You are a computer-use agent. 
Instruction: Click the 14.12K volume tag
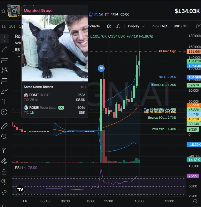click(x=194, y=160)
